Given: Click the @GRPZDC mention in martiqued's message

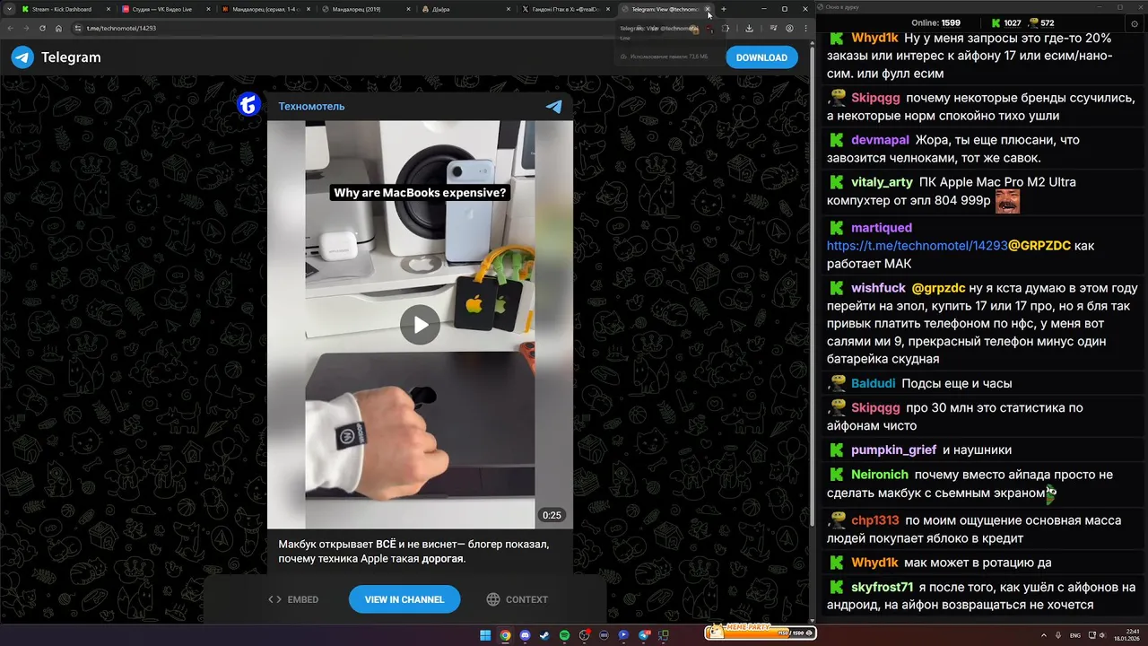Looking at the screenshot, I should coord(1039,246).
